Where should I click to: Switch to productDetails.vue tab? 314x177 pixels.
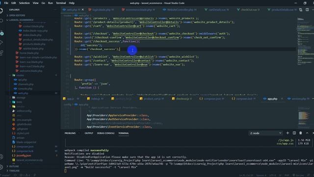[x=282, y=10]
